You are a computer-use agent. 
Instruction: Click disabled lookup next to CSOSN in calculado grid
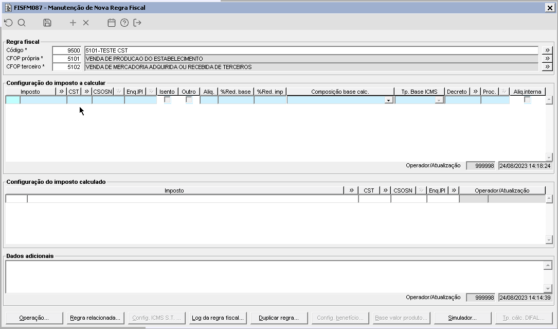421,191
